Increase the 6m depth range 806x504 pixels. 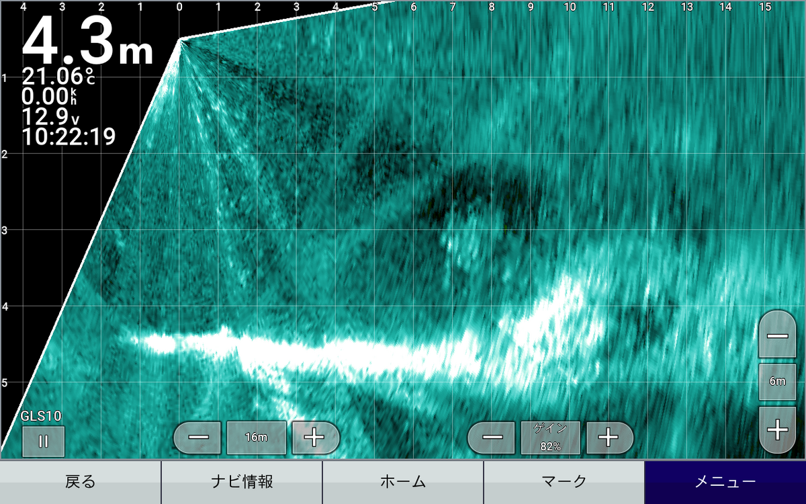click(777, 429)
